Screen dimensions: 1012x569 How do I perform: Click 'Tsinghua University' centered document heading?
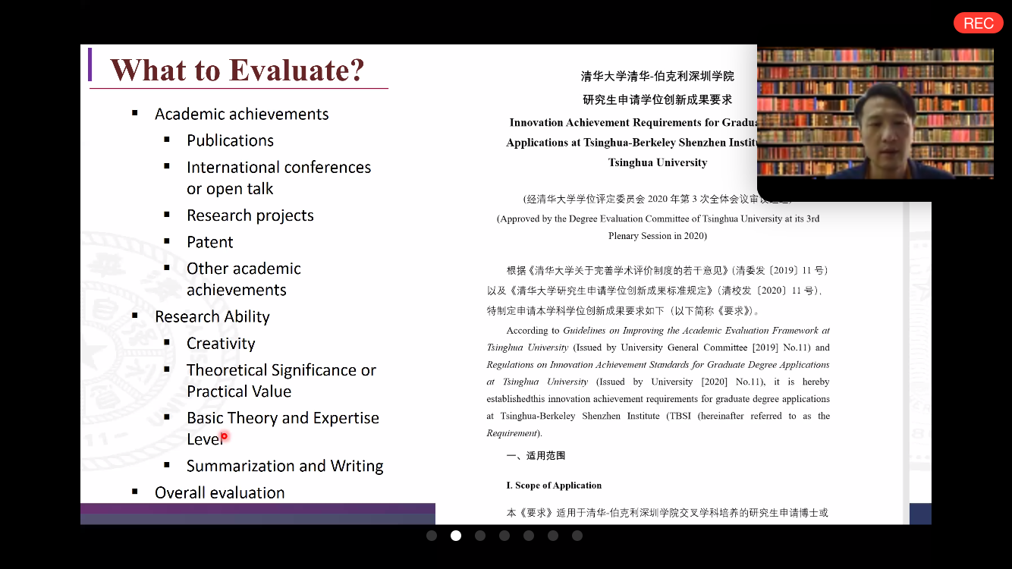tap(658, 162)
